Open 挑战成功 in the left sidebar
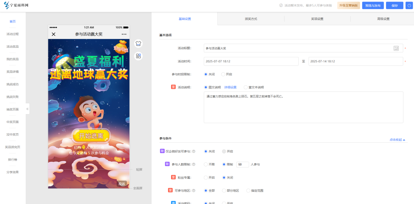This screenshot has width=414, height=204. (x=13, y=84)
